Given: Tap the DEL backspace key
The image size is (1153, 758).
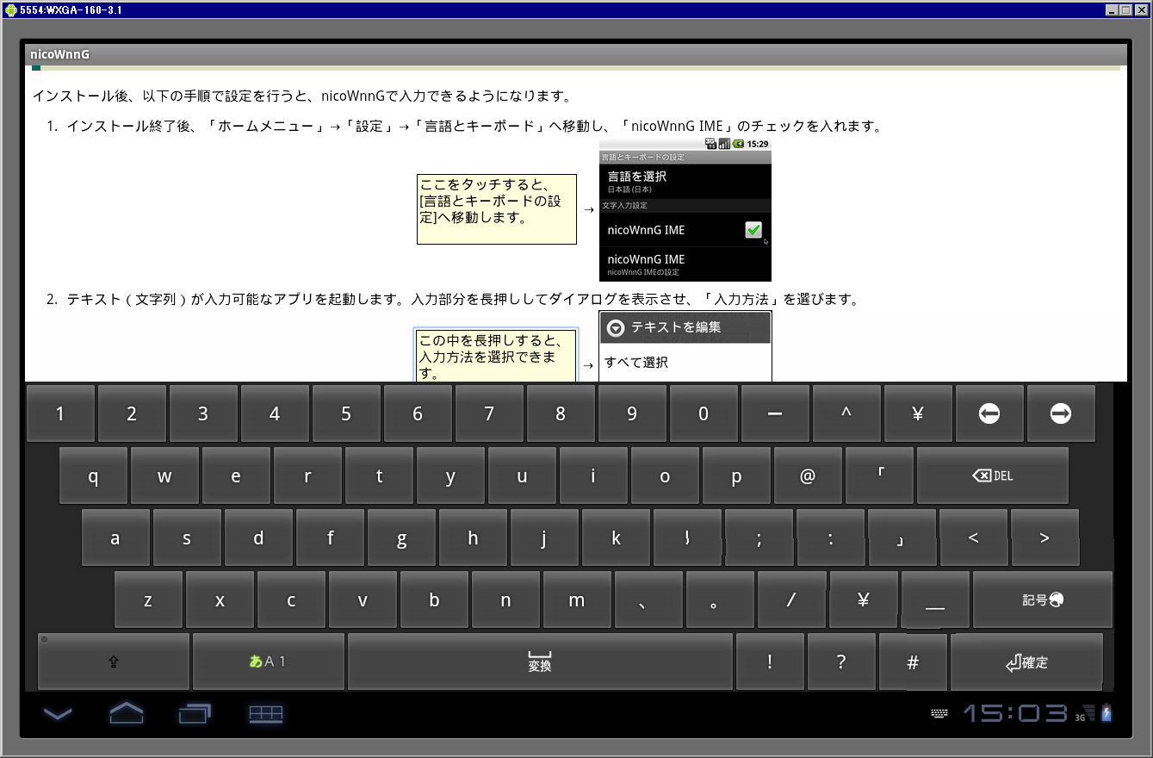Looking at the screenshot, I should click(992, 475).
